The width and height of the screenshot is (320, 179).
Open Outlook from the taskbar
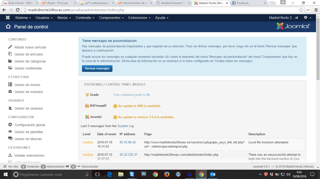213,174
